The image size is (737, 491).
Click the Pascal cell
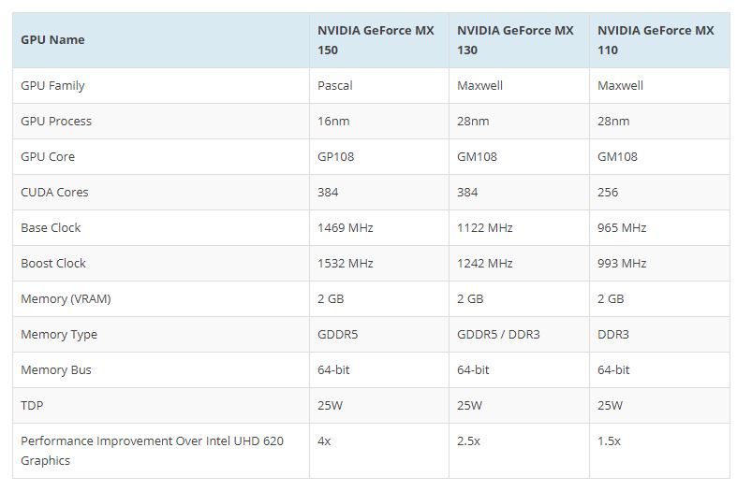pyautogui.click(x=335, y=85)
